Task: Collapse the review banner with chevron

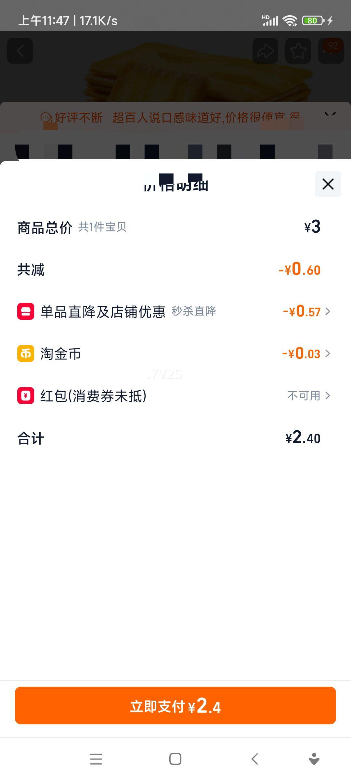Action: tap(330, 114)
